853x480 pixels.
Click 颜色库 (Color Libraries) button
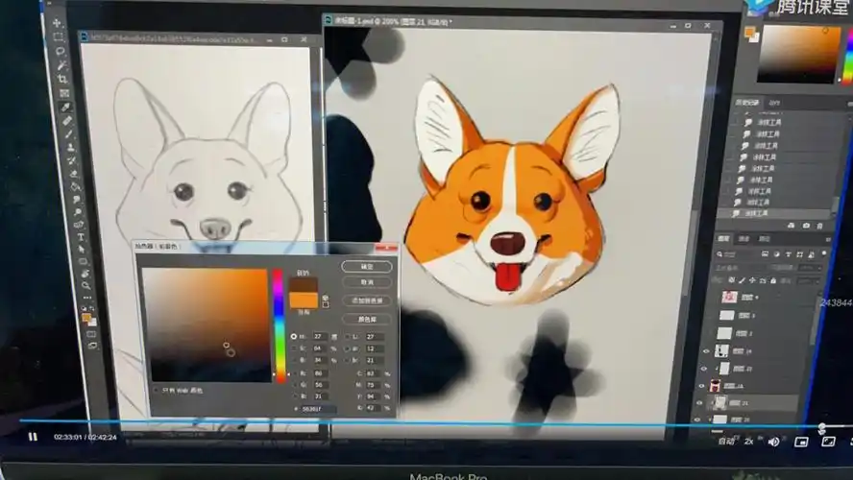(367, 319)
